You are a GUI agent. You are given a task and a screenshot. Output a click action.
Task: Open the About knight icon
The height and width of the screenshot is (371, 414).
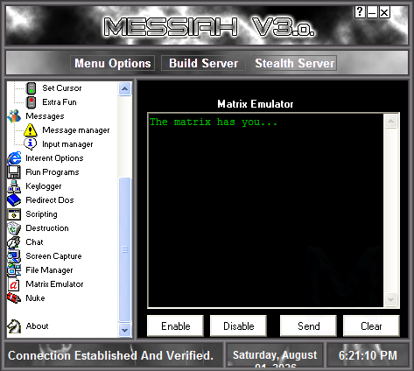pos(14,326)
